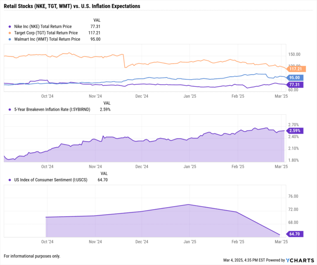Click the chart title Retail Stocks vs. Inflation

pyautogui.click(x=71, y=6)
